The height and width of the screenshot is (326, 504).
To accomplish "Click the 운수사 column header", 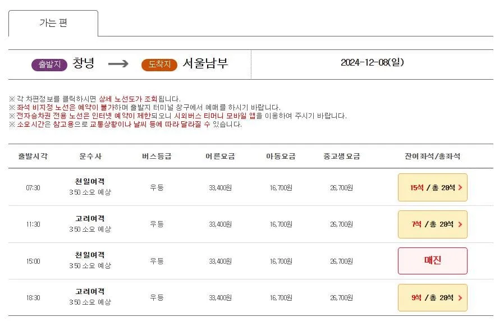I will (90, 156).
